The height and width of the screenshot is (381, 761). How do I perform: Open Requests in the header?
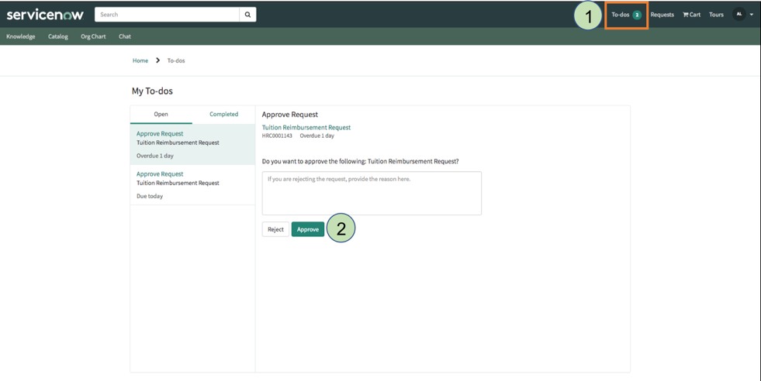click(662, 15)
